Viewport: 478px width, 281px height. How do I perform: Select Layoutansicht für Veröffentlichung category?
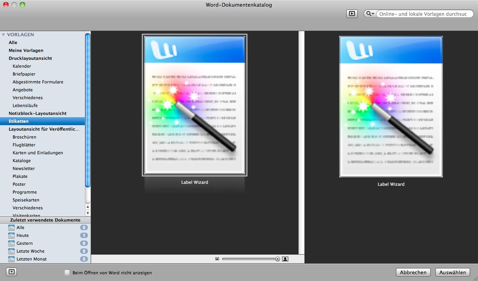tap(44, 129)
